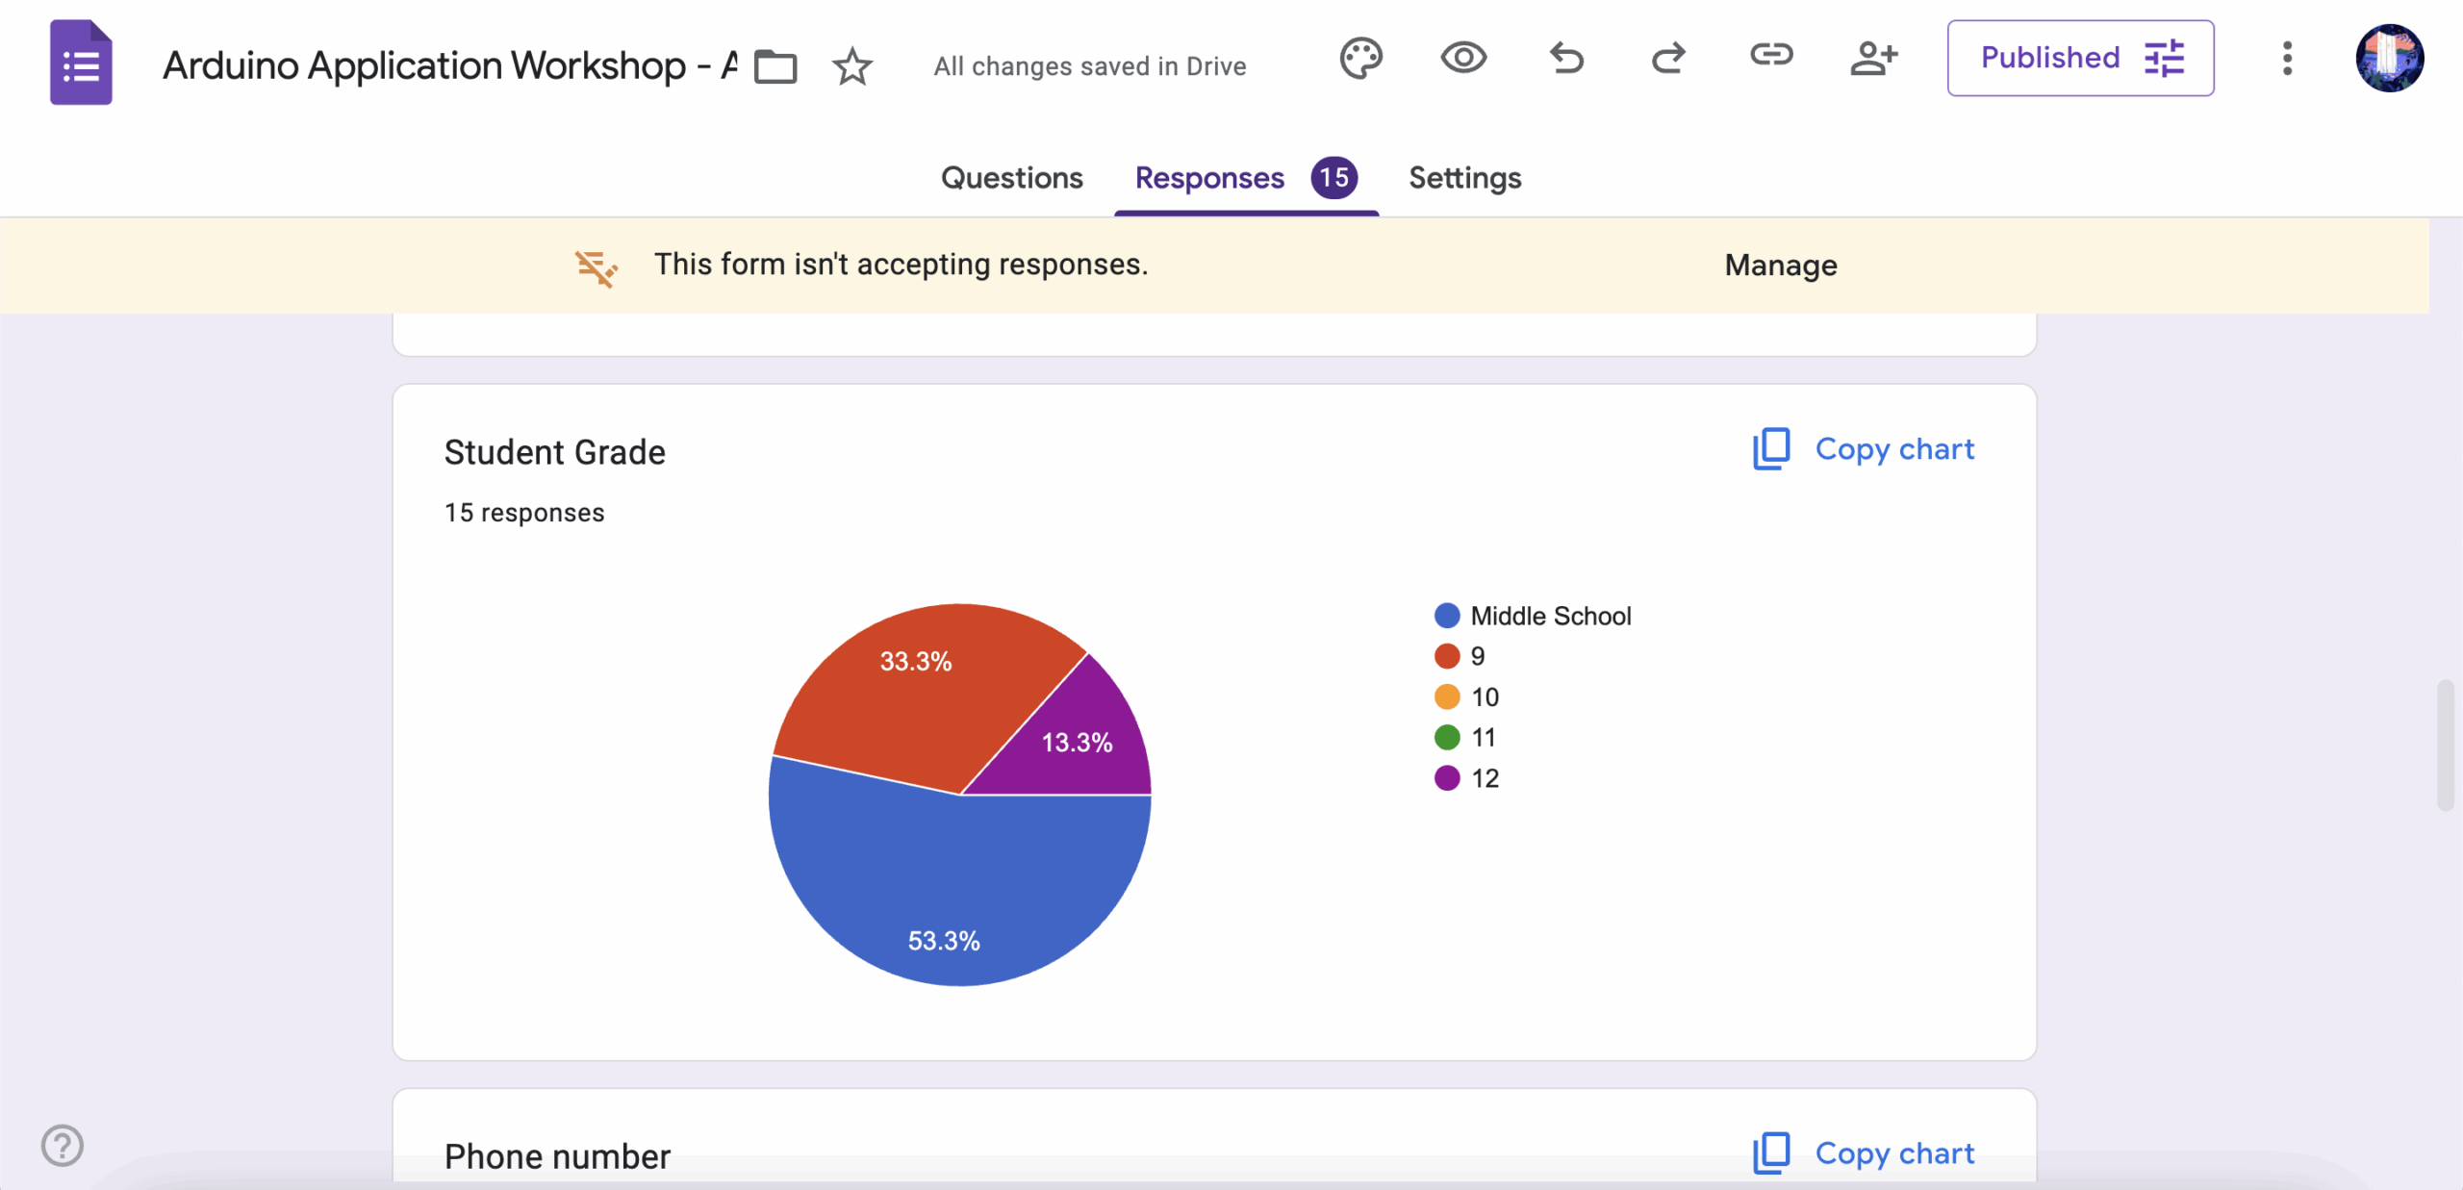This screenshot has width=2463, height=1190.
Task: Open the Published settings button
Action: click(x=2080, y=58)
